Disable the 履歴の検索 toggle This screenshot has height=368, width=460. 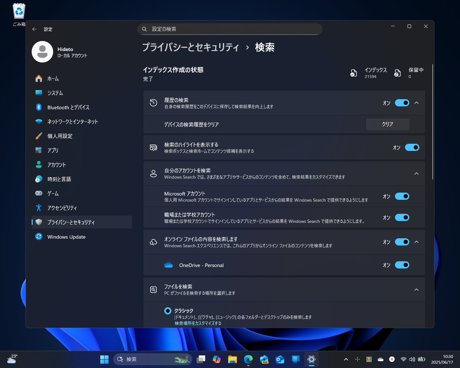[402, 103]
